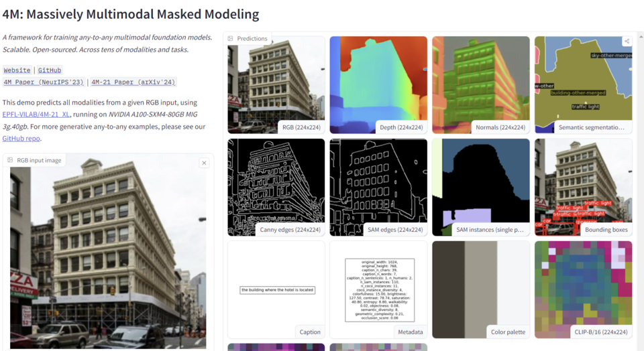Select the RGB (224x224) prediction thumbnail
Screen dimensions: 644x351
[276, 84]
